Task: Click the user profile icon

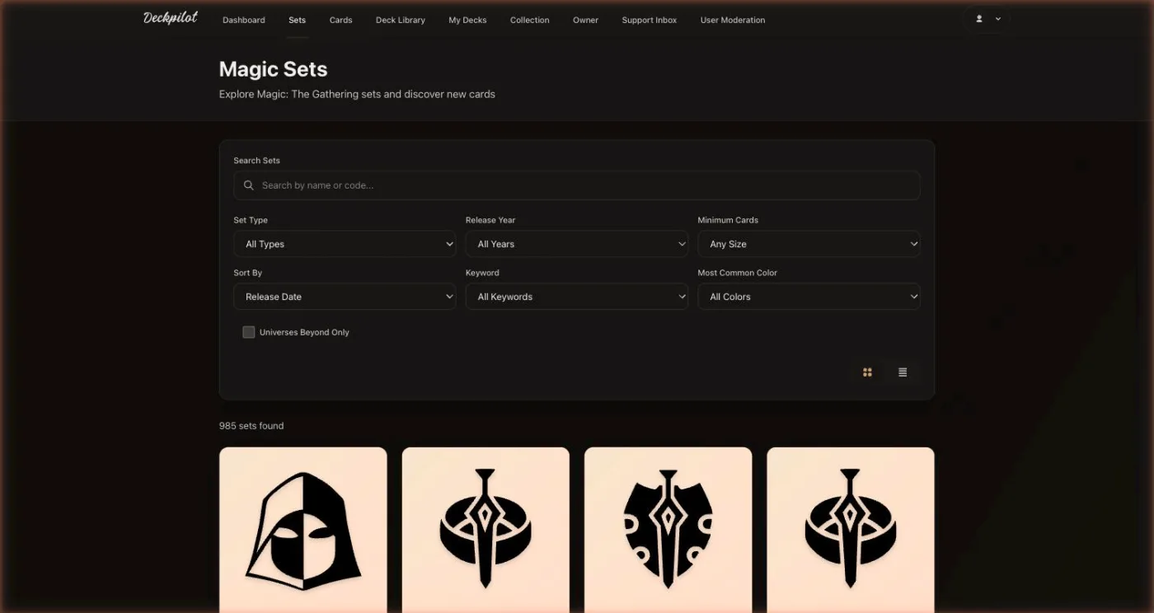Action: tap(979, 19)
